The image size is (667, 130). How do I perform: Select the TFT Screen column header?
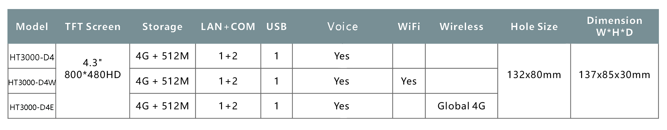point(93,26)
